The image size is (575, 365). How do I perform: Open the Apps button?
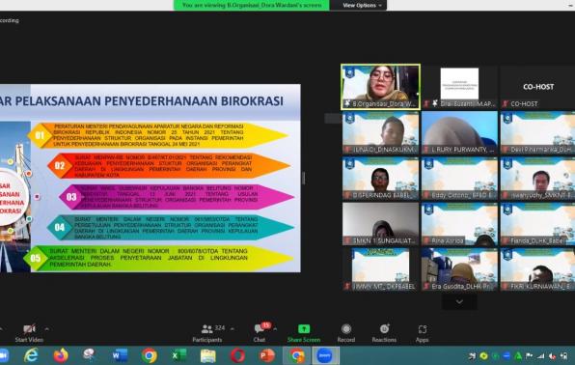(x=422, y=333)
